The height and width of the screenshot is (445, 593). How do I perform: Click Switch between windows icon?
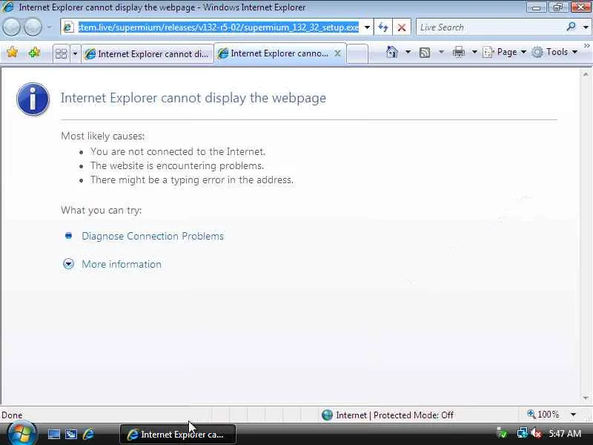pyautogui.click(x=70, y=435)
